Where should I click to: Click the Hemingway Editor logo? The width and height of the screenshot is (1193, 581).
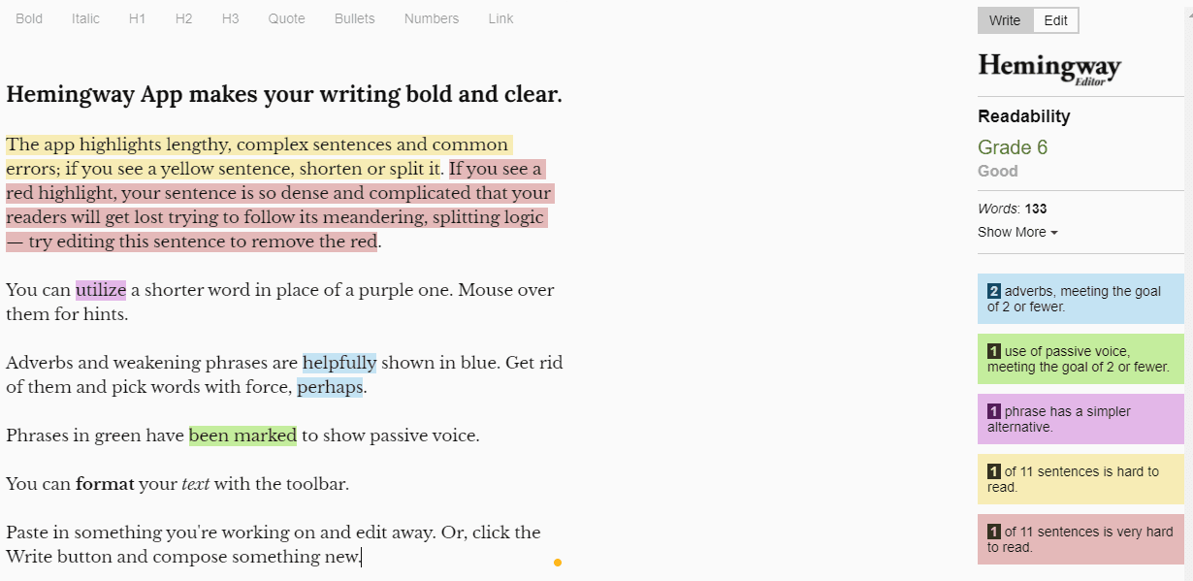tap(1048, 68)
